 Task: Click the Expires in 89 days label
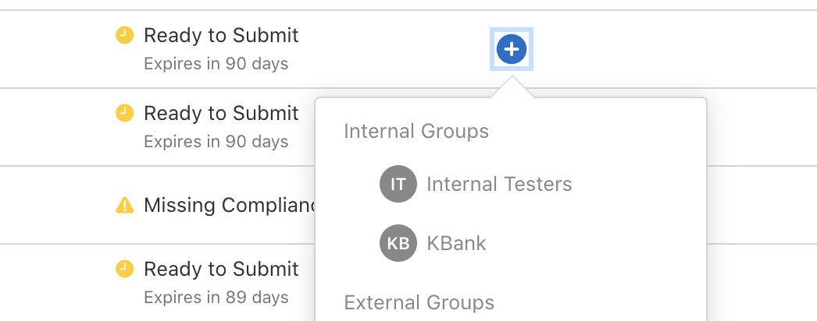coord(216,298)
